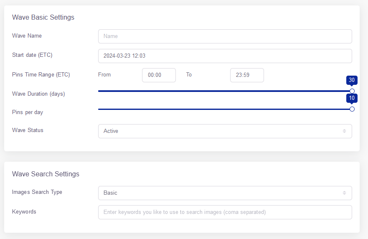
Task: Click the Wave Name input field
Action: point(225,36)
